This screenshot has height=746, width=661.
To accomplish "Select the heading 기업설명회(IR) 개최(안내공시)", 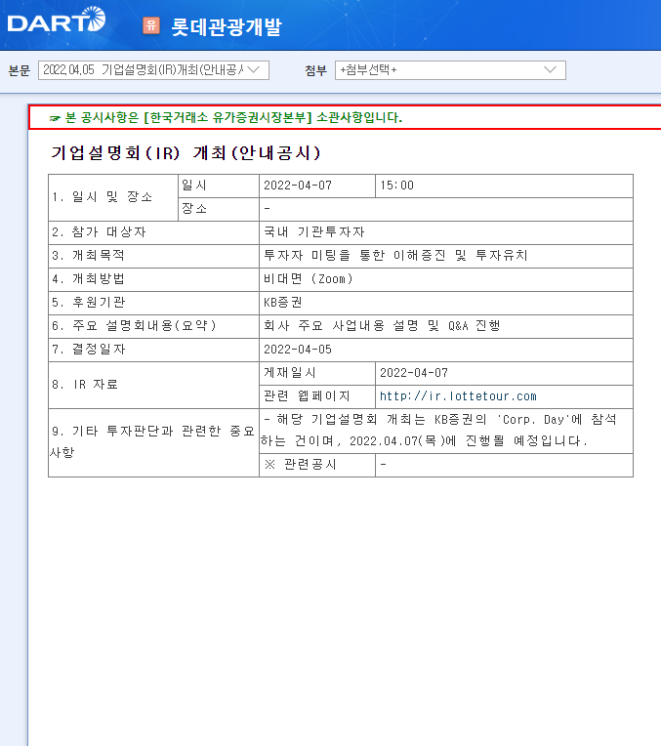I will point(186,152).
